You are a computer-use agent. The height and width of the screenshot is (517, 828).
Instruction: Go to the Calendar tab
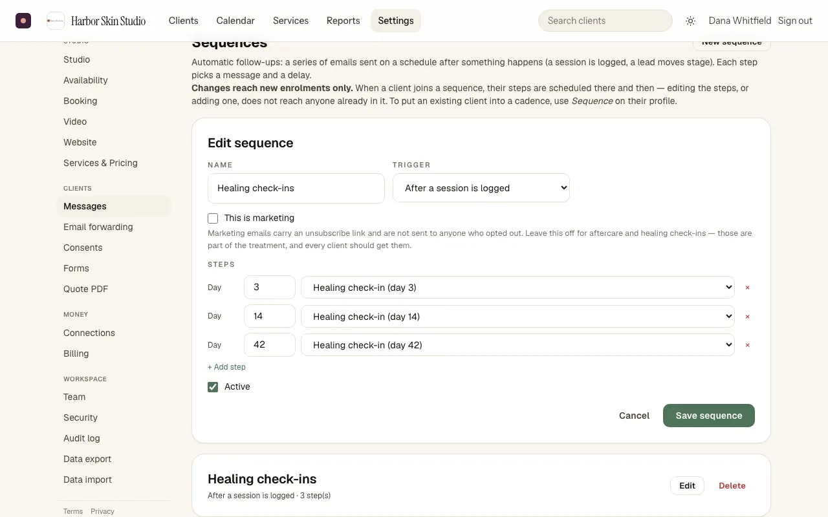(235, 21)
